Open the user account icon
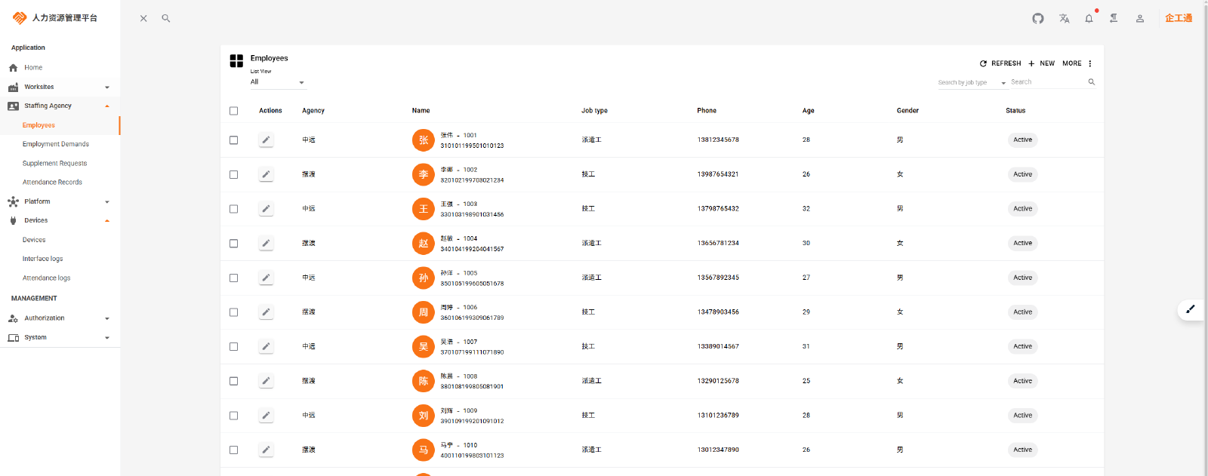Viewport: 1208px width, 476px height. 1140,18
